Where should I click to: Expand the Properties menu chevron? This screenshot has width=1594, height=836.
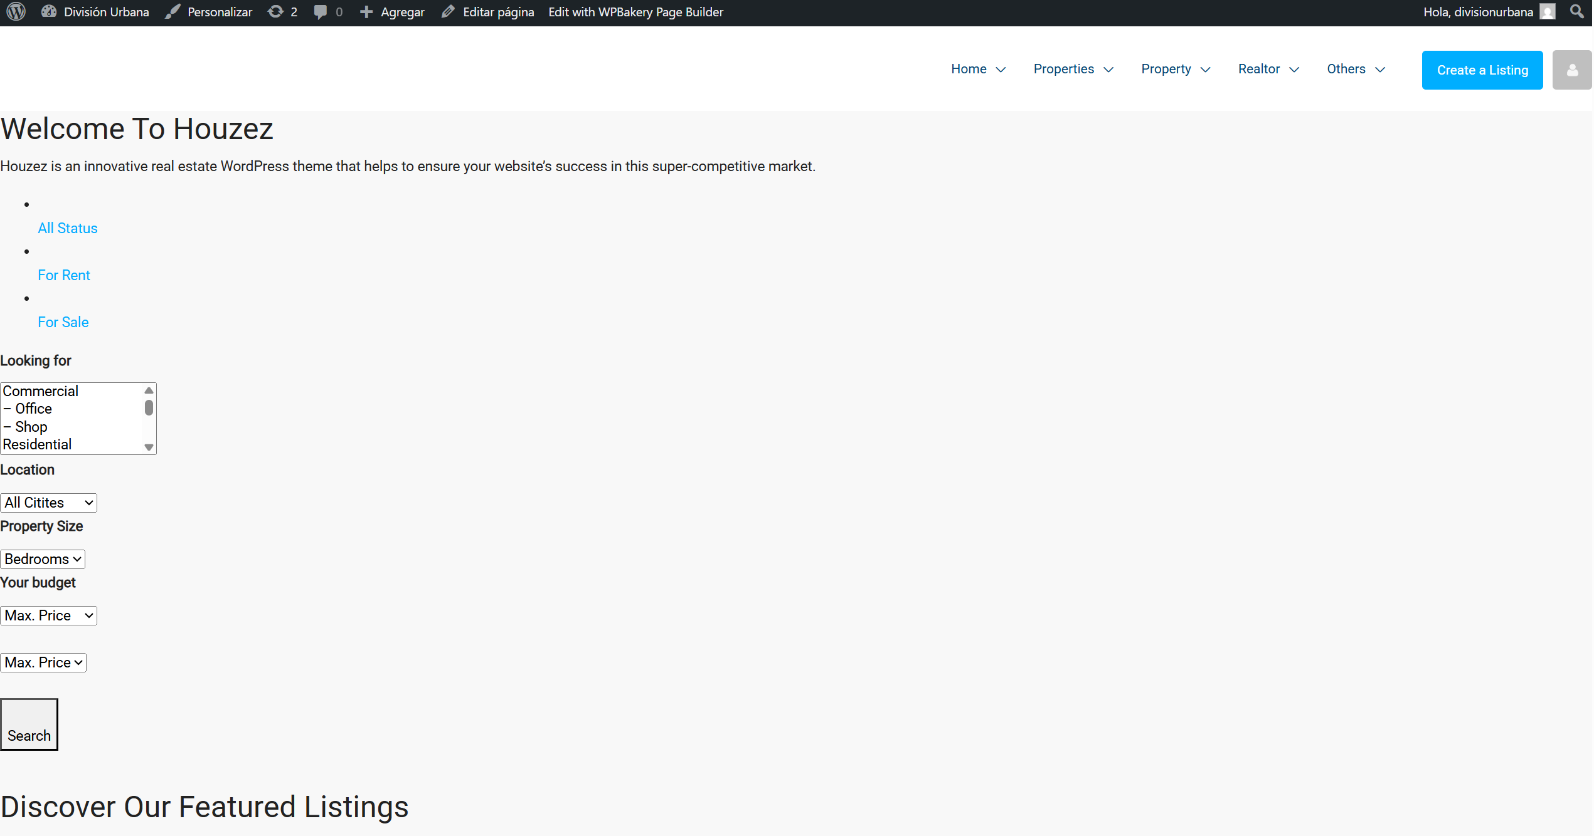pos(1108,70)
